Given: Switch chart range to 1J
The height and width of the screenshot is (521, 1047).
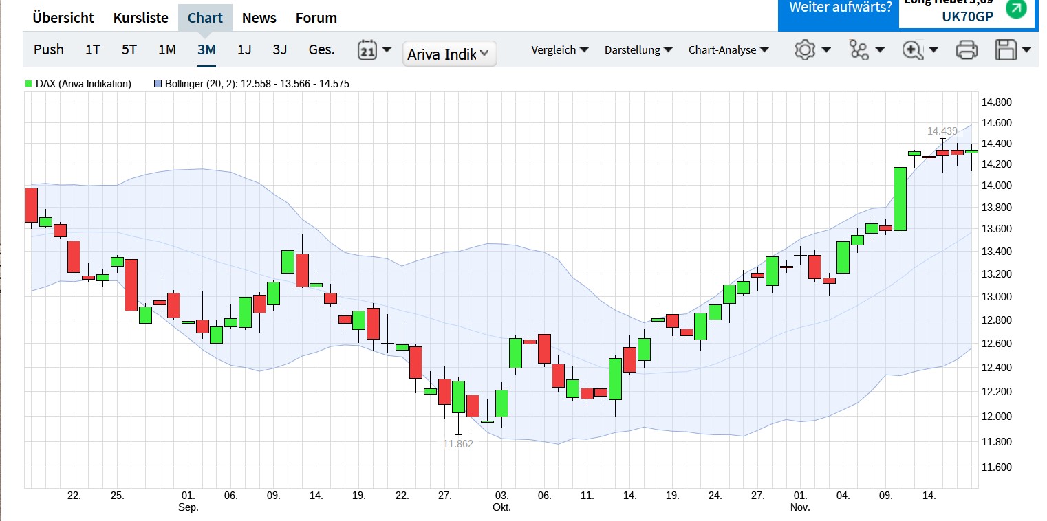Looking at the screenshot, I should [x=244, y=49].
